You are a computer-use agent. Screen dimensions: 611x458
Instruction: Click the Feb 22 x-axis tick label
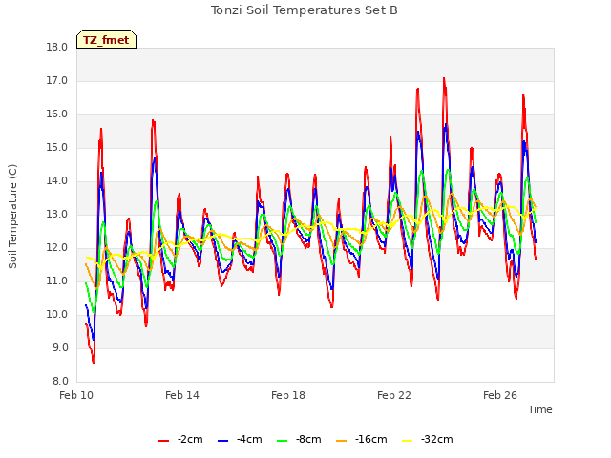coord(394,395)
